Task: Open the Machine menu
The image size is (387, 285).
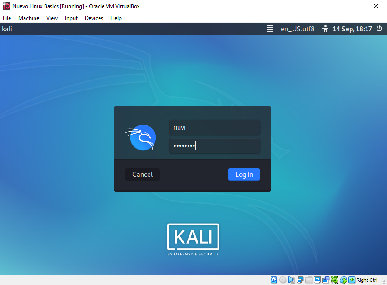Action: (29, 18)
